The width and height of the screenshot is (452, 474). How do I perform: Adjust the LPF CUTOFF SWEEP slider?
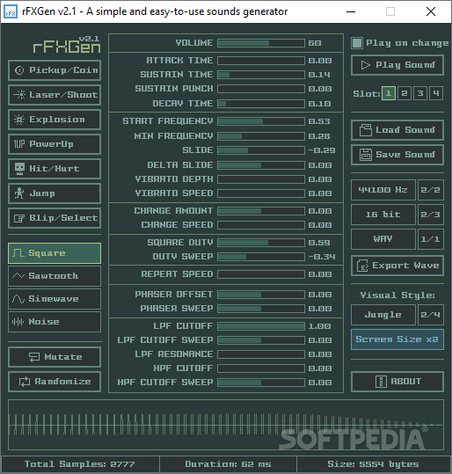click(261, 340)
